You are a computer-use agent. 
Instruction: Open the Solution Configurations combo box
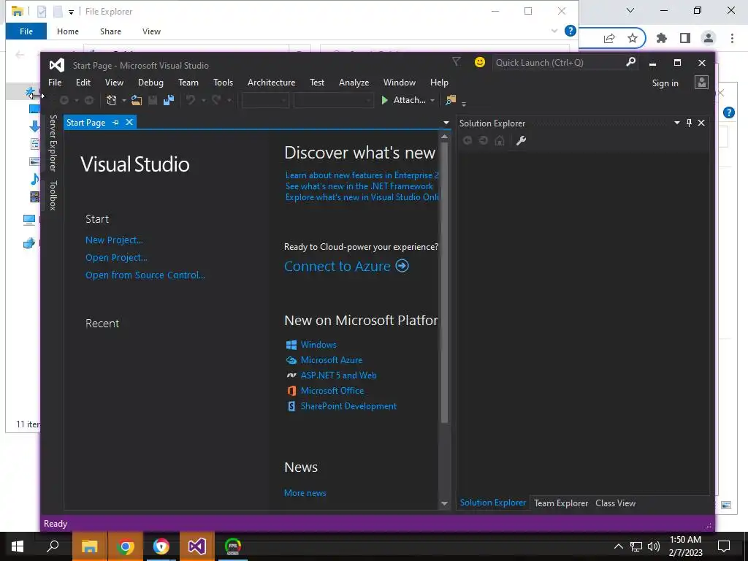(x=265, y=100)
